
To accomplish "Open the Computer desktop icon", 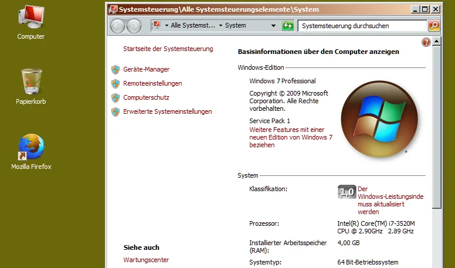I will [30, 23].
